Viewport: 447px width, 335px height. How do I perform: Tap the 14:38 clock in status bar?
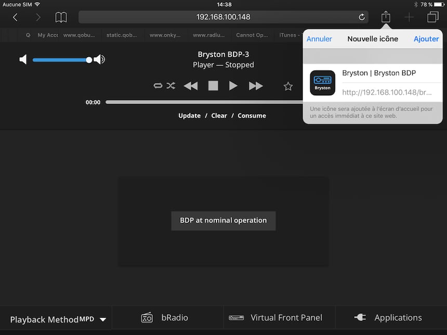pyautogui.click(x=224, y=5)
